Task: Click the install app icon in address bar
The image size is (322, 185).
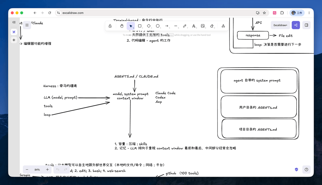Action: 258,13
